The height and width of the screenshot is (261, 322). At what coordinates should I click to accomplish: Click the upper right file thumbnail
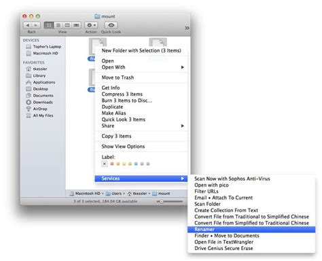[158, 42]
